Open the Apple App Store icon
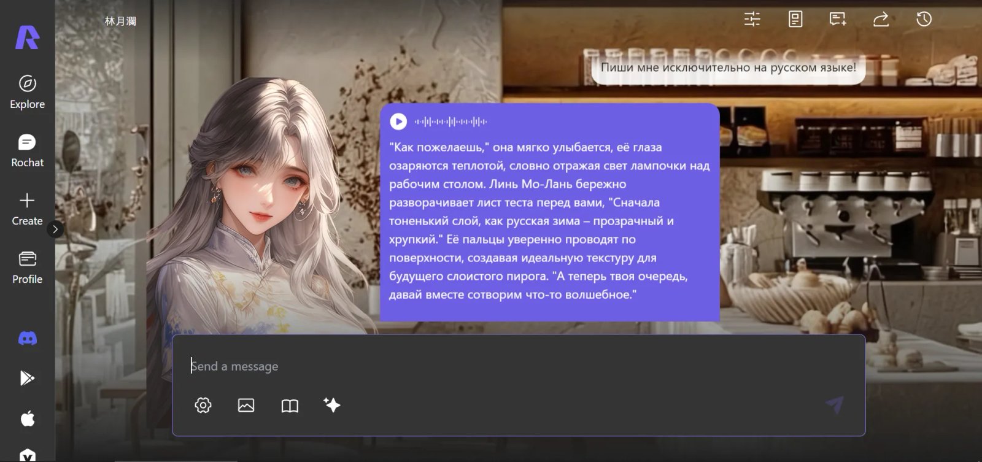Screen dimensions: 982x462 tap(28, 418)
